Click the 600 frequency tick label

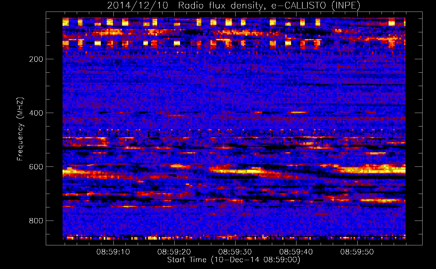coord(36,167)
